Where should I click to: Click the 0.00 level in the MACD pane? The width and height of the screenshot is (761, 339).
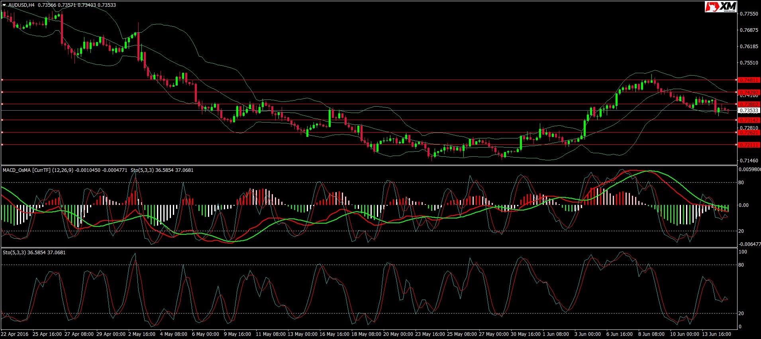743,206
